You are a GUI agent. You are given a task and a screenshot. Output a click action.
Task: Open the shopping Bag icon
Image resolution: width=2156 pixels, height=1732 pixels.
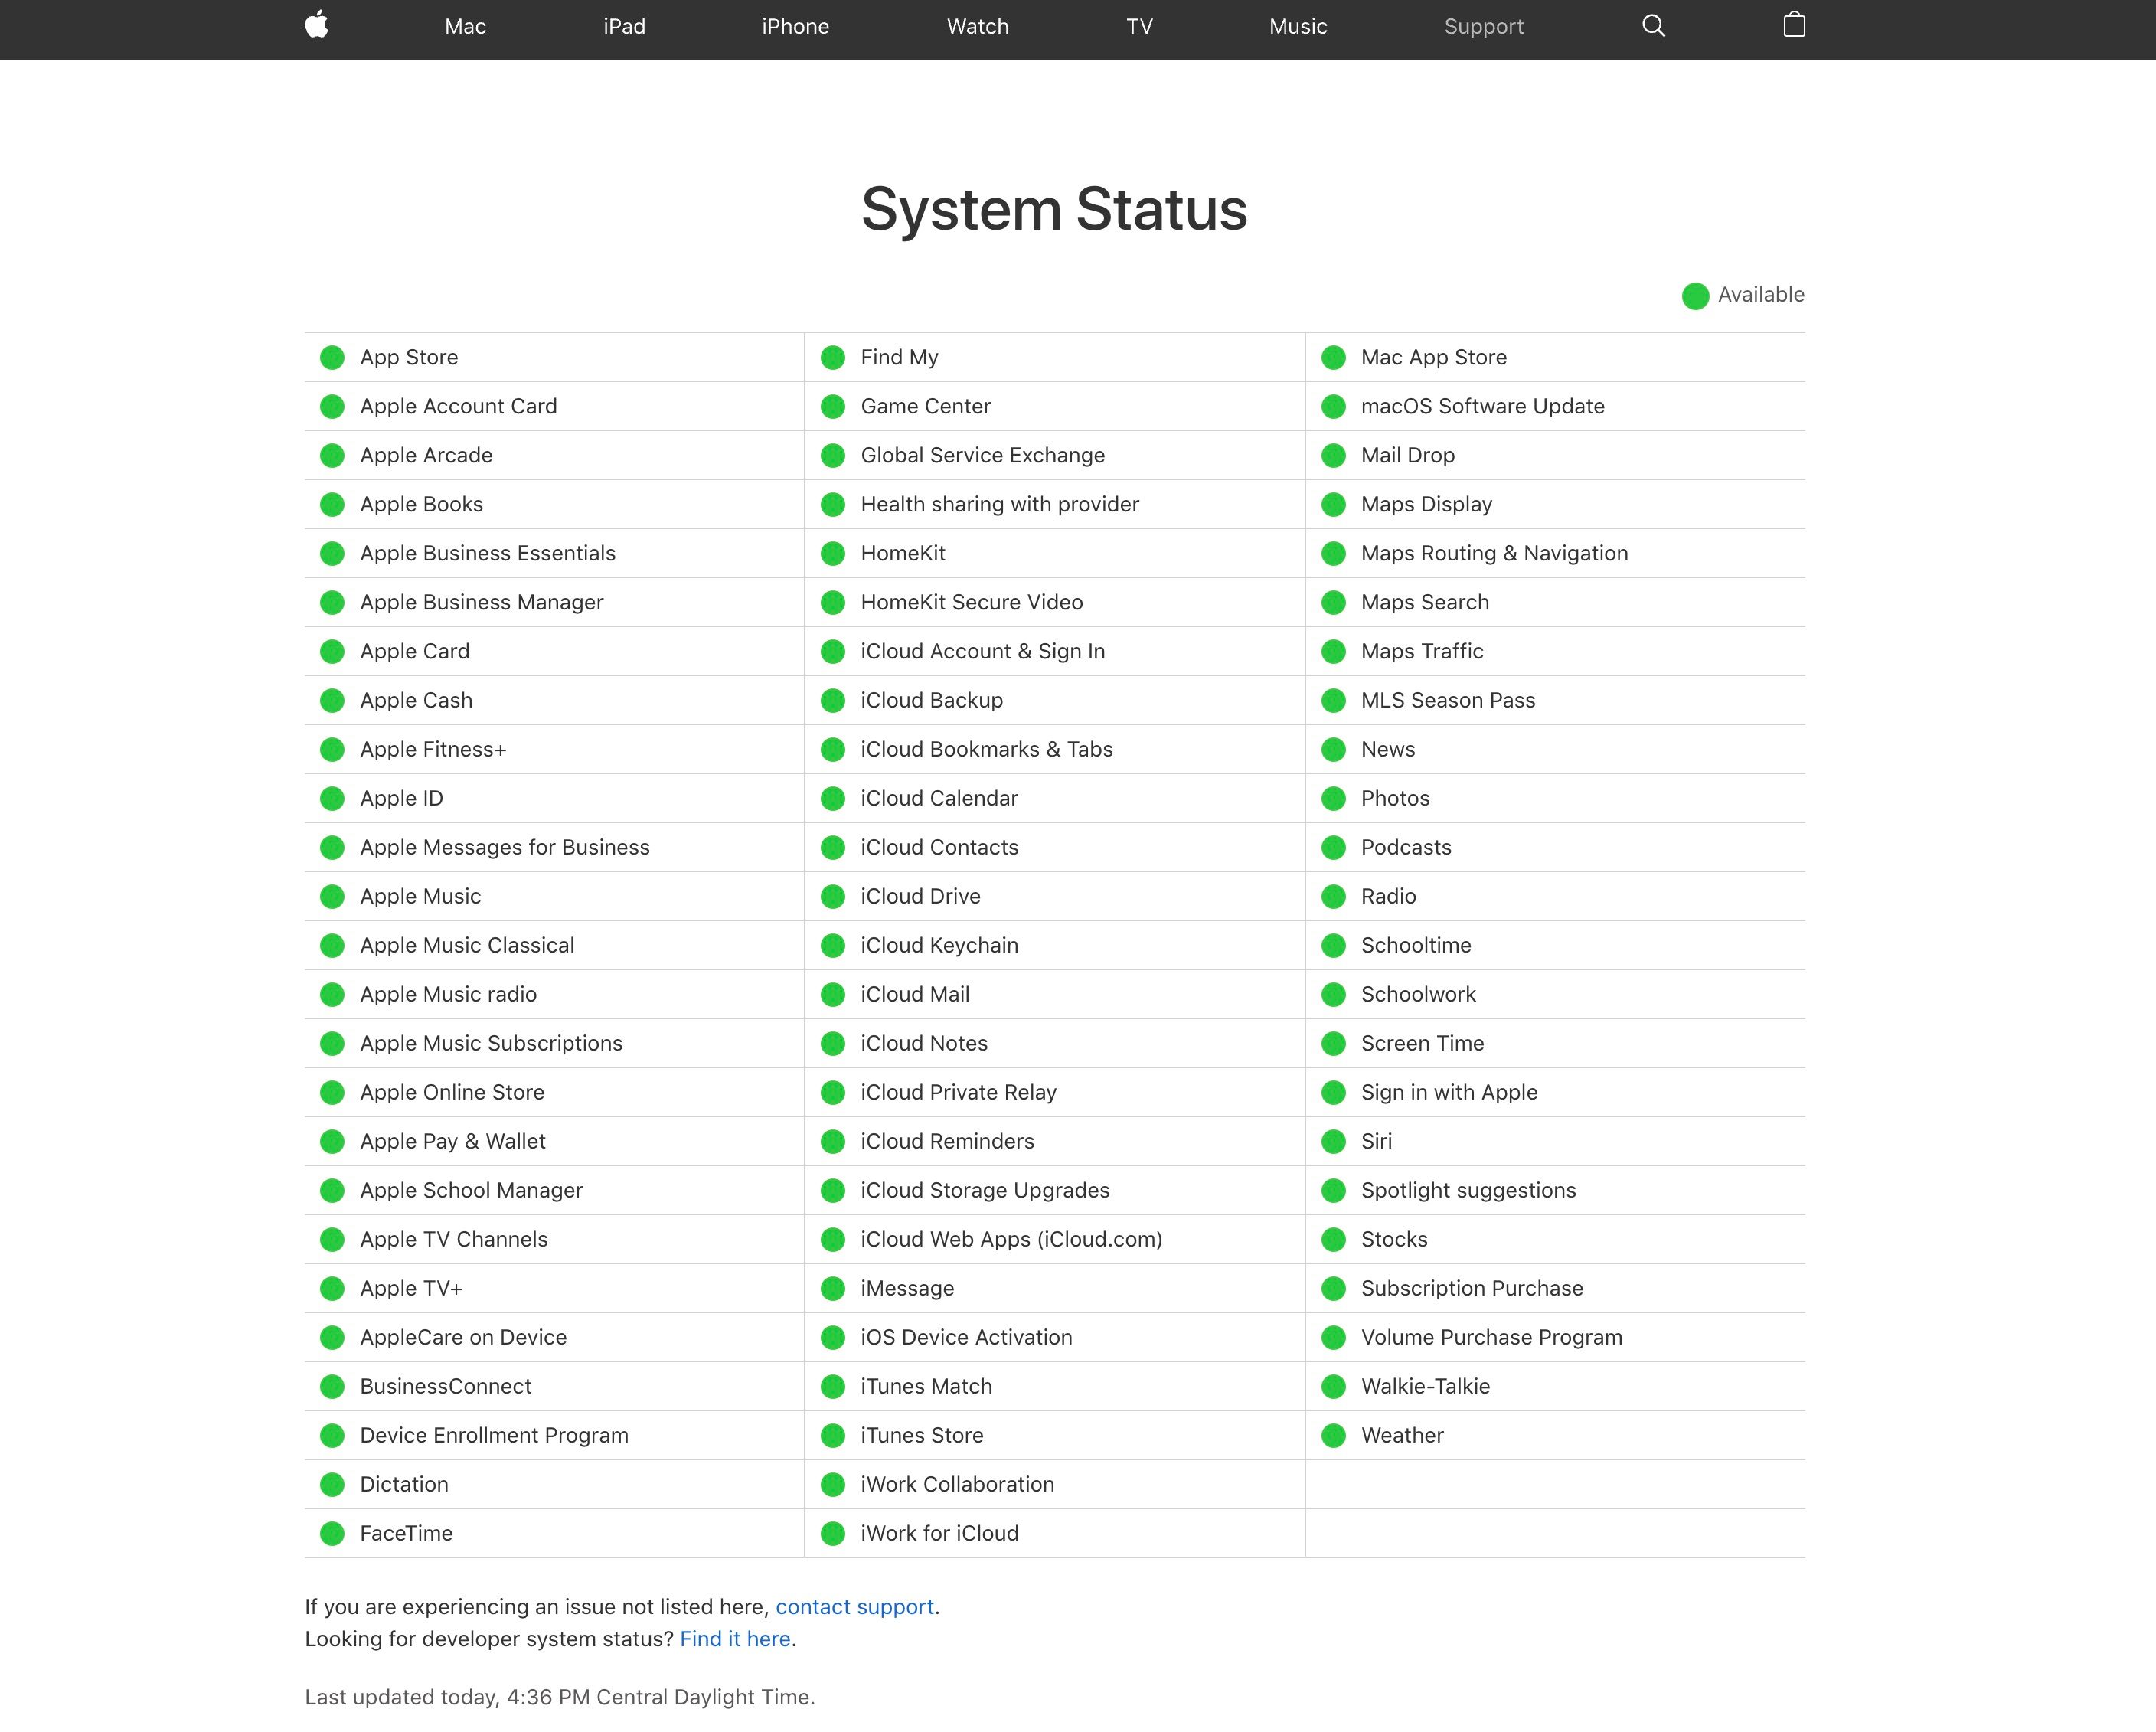[1795, 26]
